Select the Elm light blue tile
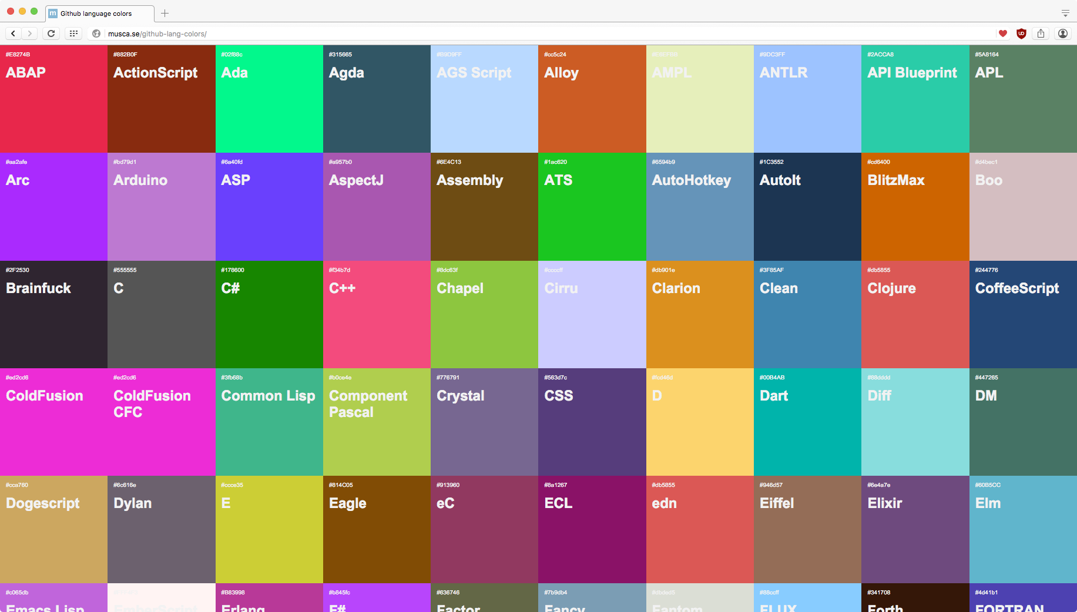Screen dimensions: 1077x612 coord(1023,529)
